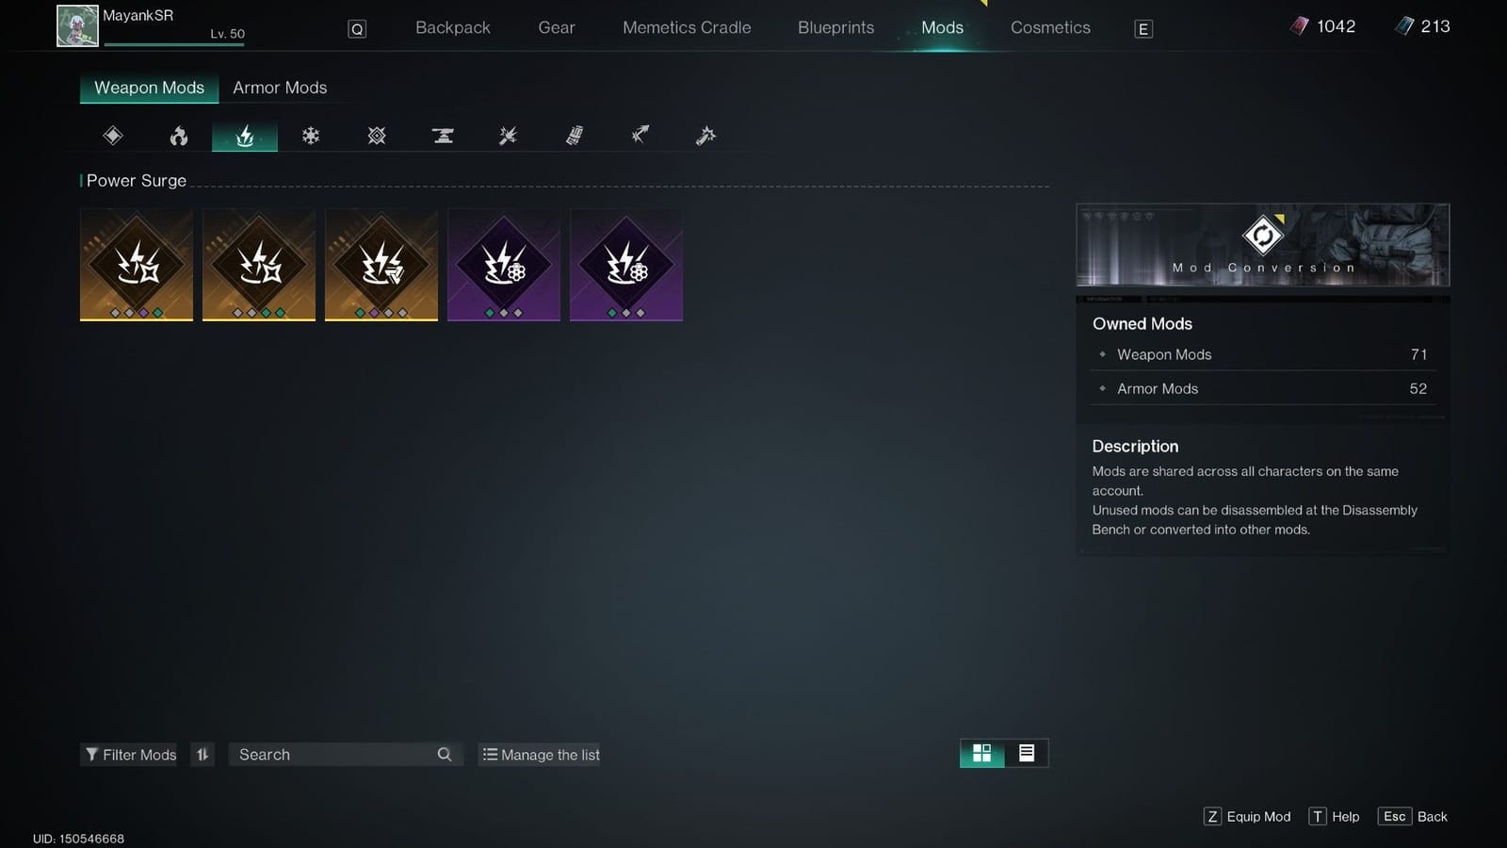
Task: Open the Filter Mods options
Action: (128, 754)
